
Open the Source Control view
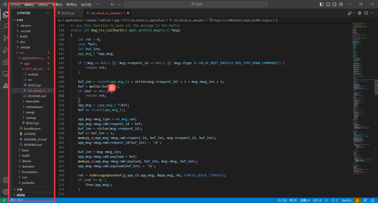click(x=6, y=38)
